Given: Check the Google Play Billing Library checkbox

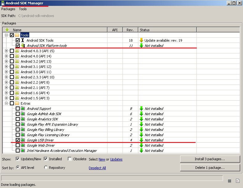Looking at the screenshot, I should pyautogui.click(x=18, y=129).
